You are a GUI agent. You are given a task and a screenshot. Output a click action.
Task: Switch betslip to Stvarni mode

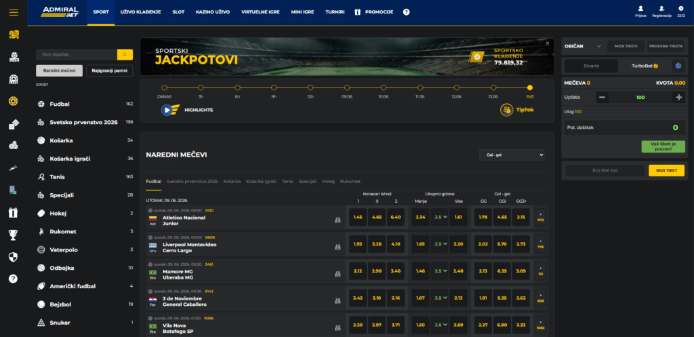(x=591, y=66)
